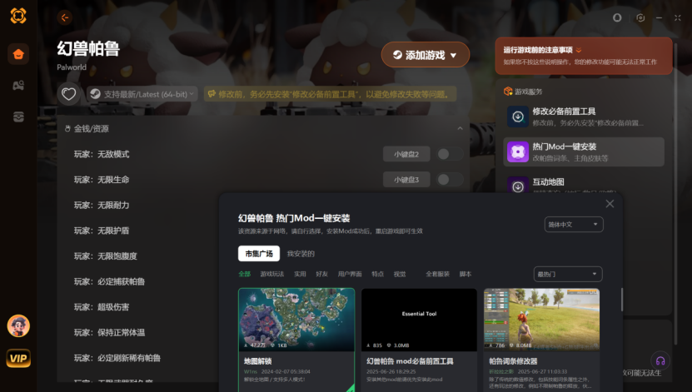
Task: Switch to the 我安装的 tab
Action: click(301, 254)
